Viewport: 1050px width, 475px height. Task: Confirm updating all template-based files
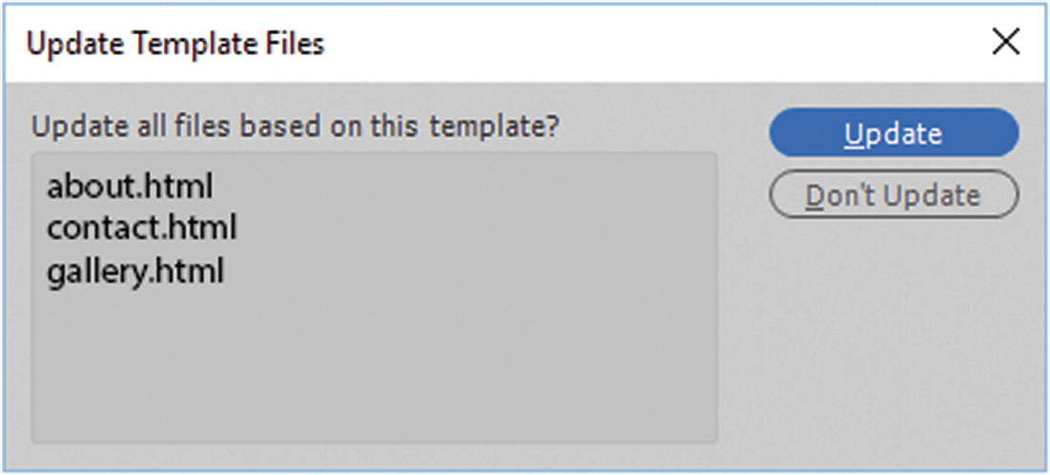click(894, 133)
